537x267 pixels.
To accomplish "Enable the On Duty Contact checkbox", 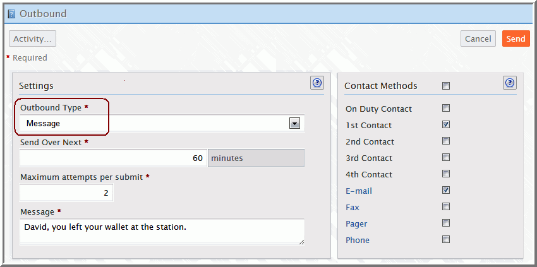I will [446, 108].
